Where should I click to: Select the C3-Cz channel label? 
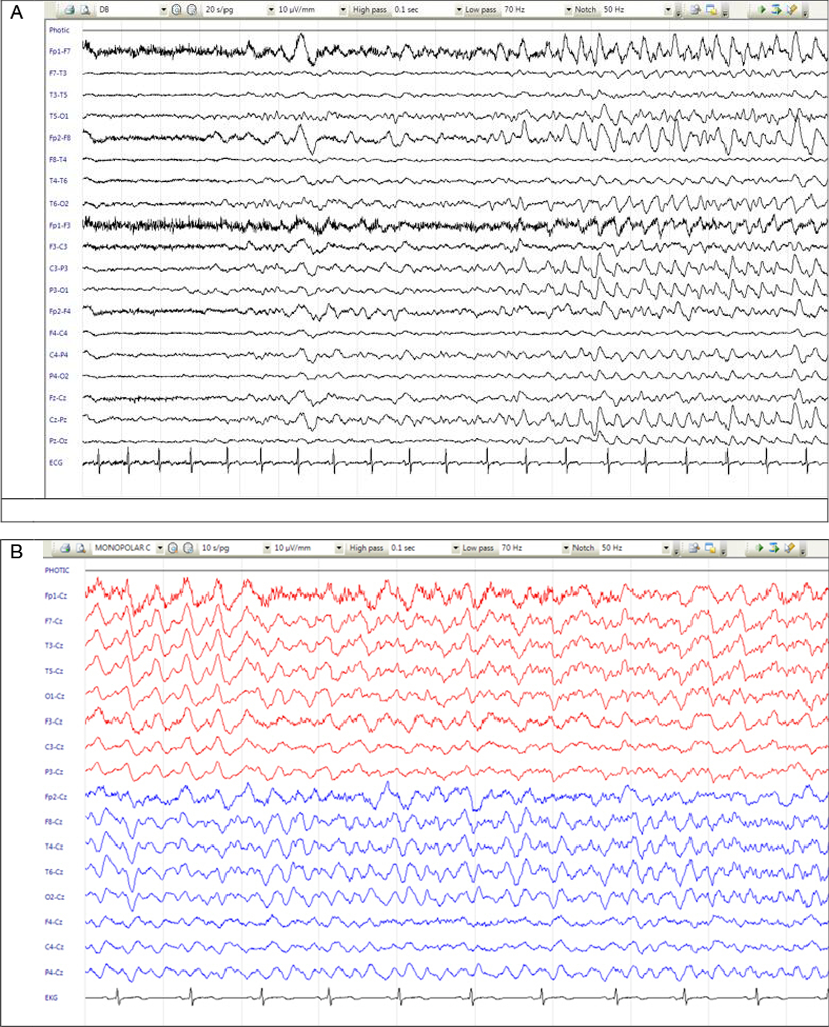point(54,747)
